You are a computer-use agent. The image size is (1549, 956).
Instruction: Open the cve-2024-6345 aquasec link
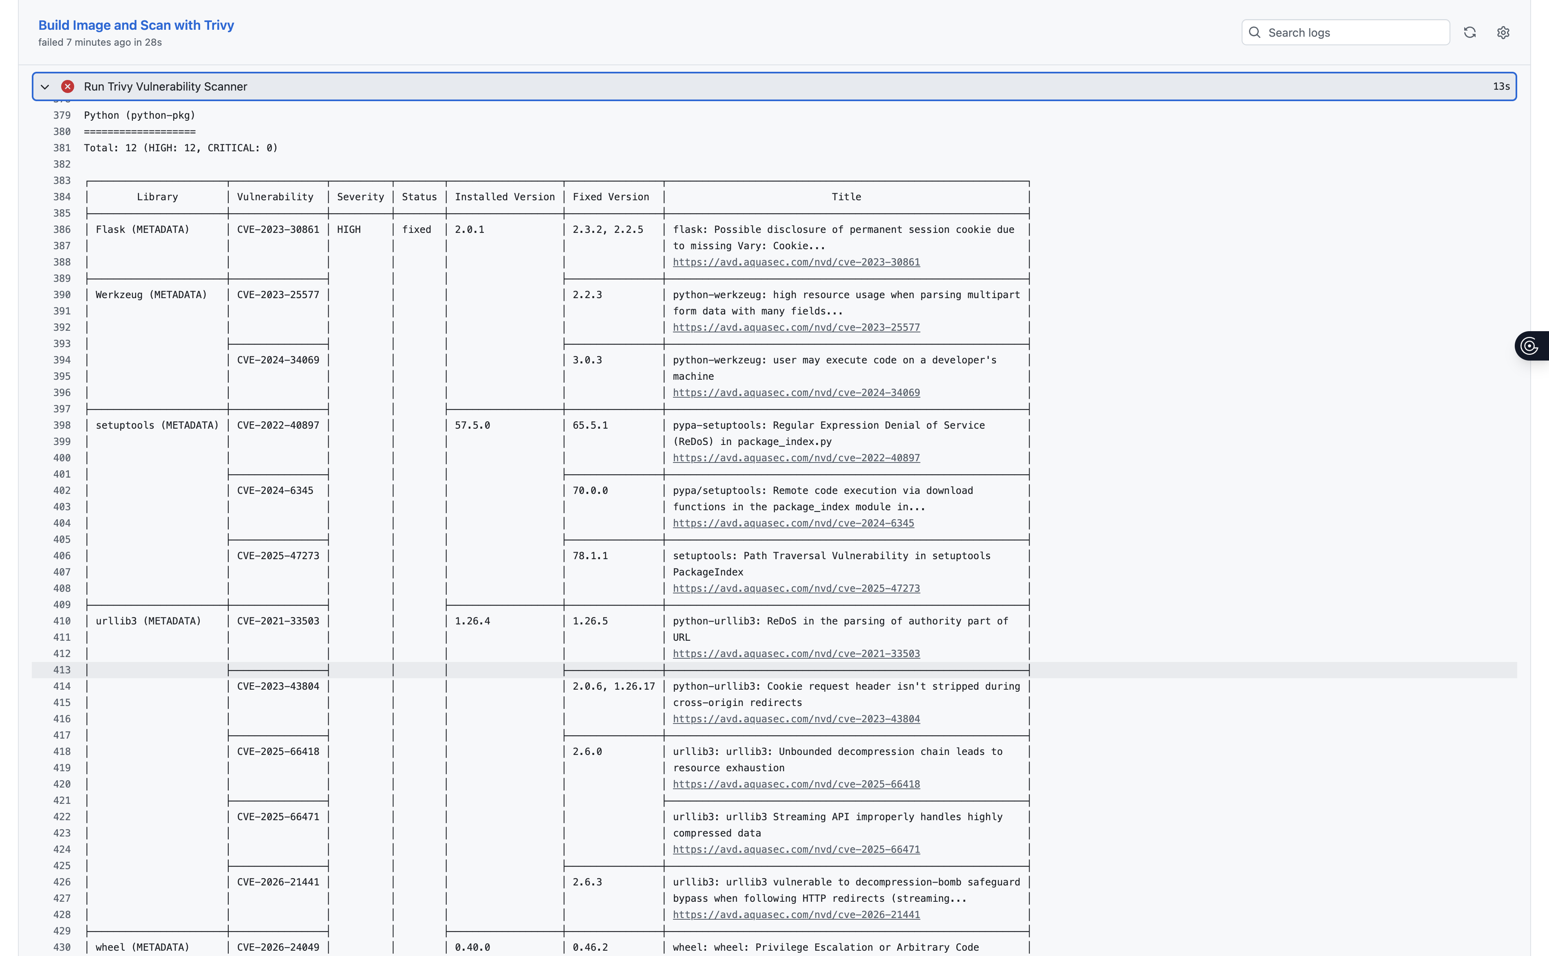pyautogui.click(x=793, y=523)
